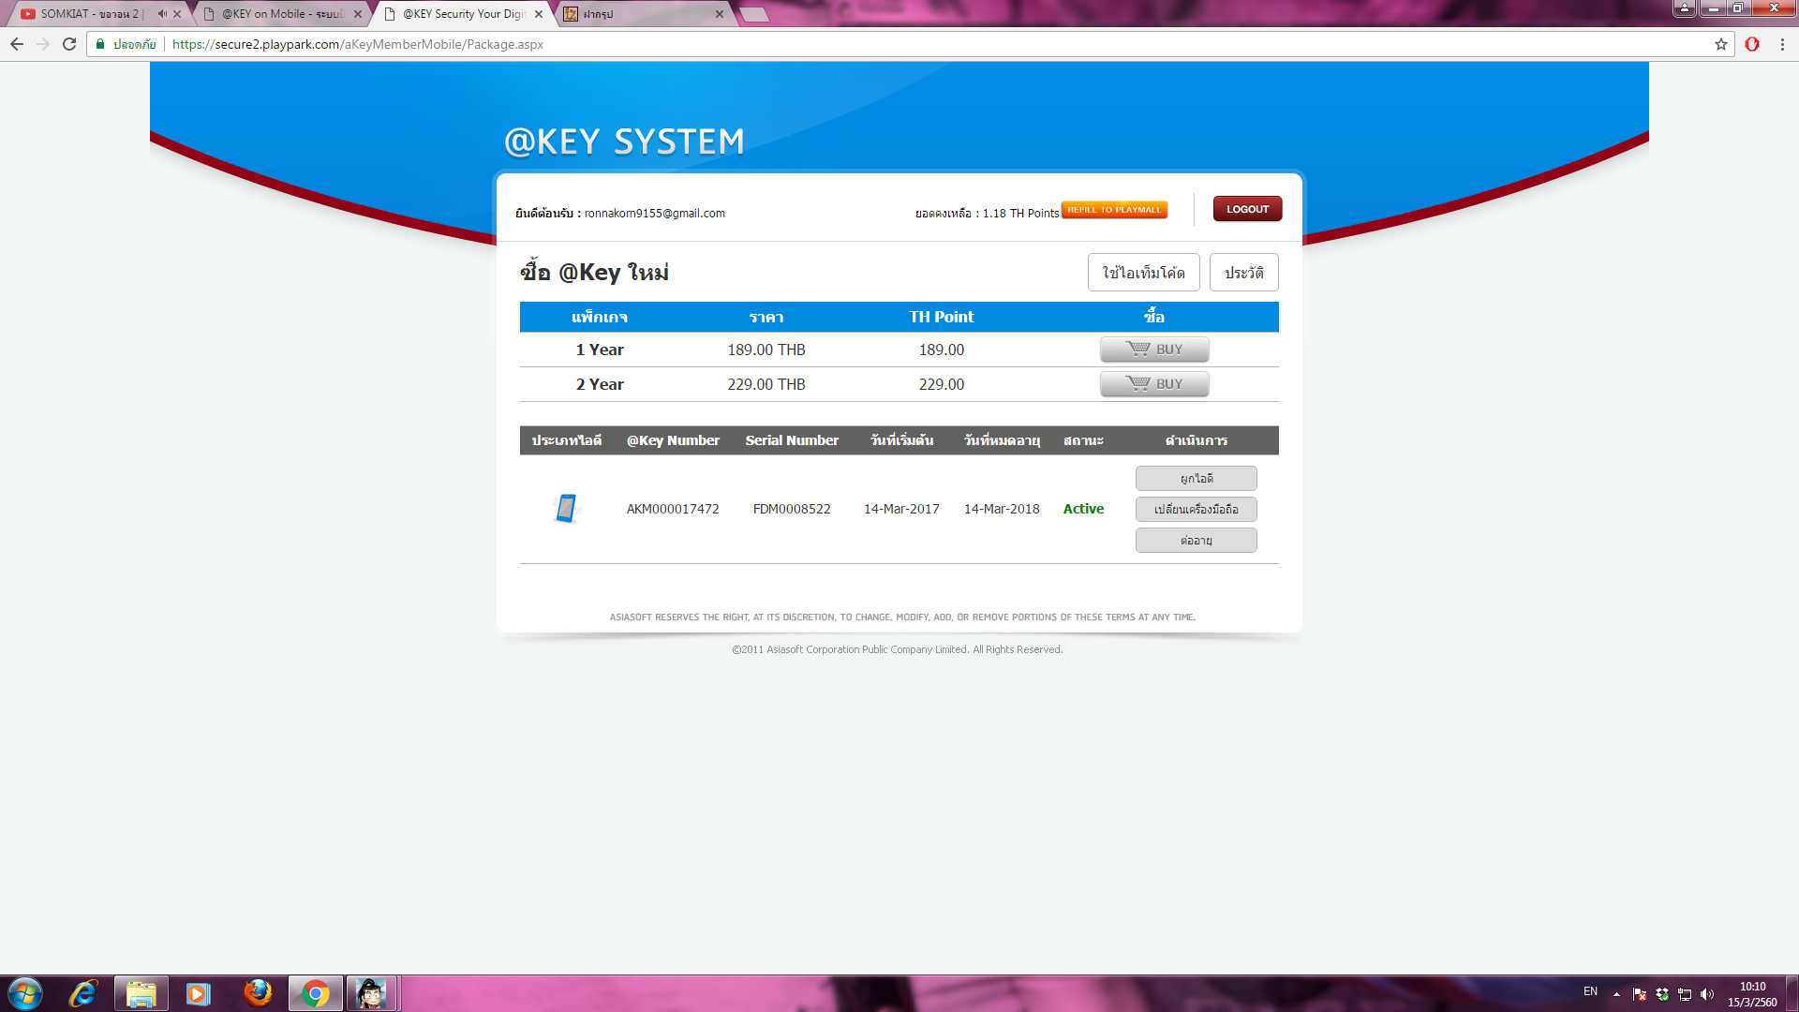Open Internet Explorer from the taskbar
The image size is (1799, 1012).
(82, 993)
